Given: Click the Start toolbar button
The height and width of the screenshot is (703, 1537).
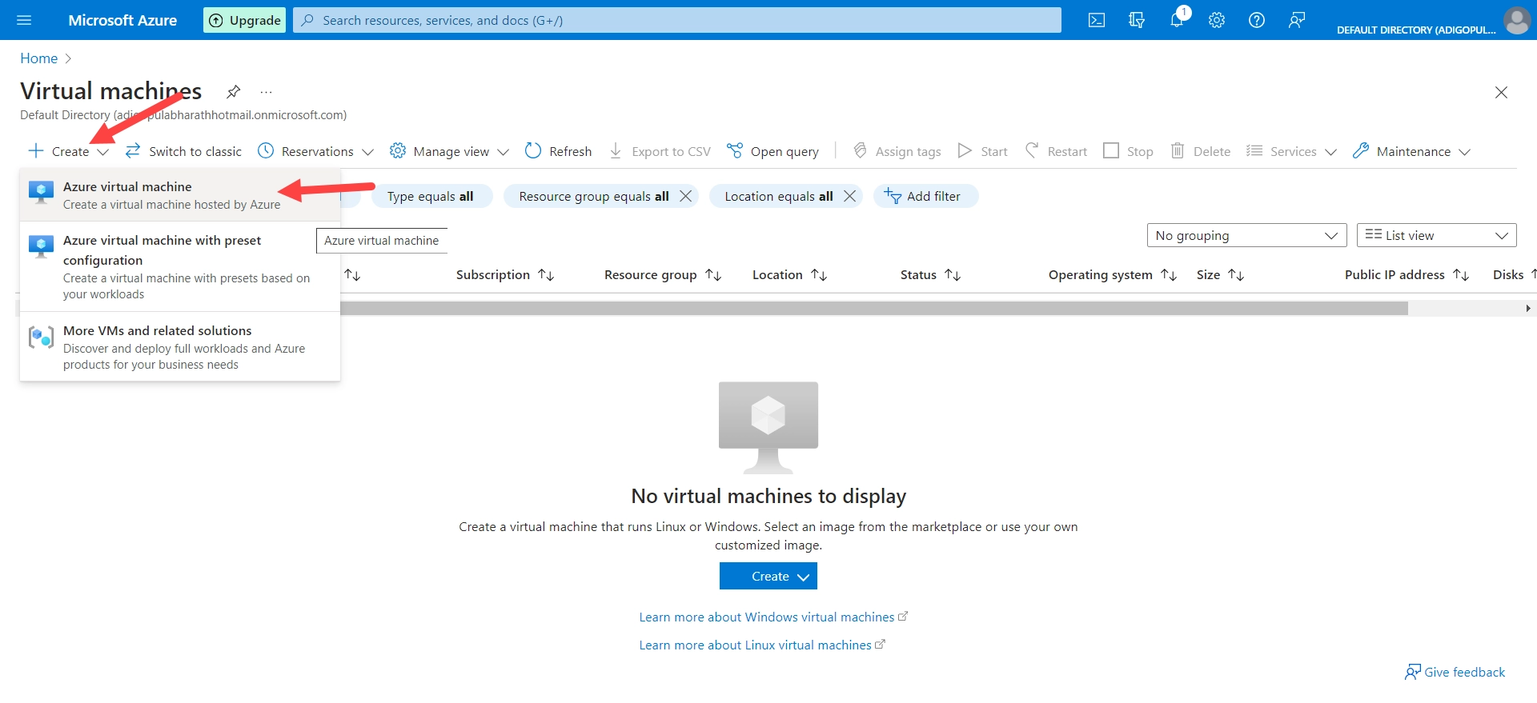Looking at the screenshot, I should pos(983,151).
